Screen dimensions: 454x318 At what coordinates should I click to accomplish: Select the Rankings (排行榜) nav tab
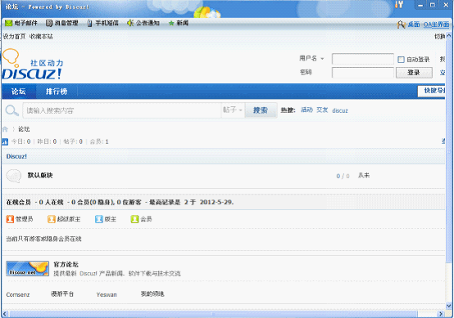[57, 92]
